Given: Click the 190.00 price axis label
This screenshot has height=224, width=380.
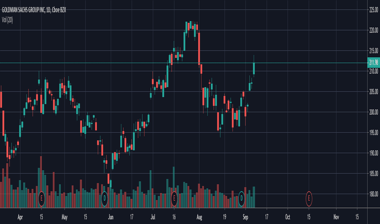Looking at the screenshot, I should pyautogui.click(x=373, y=153).
